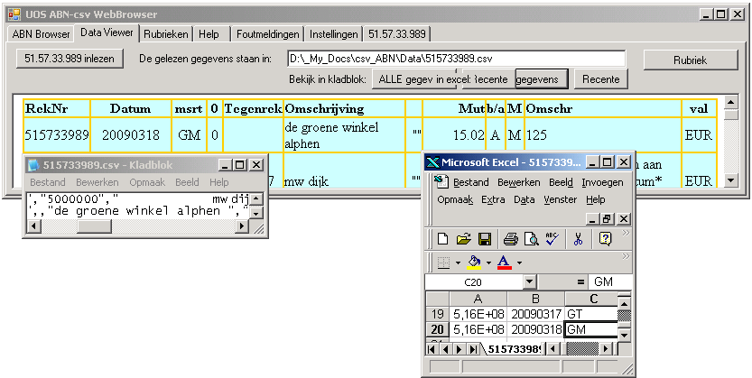Open fill color dropdown arrow in Excel
752x378 pixels.
(488, 263)
